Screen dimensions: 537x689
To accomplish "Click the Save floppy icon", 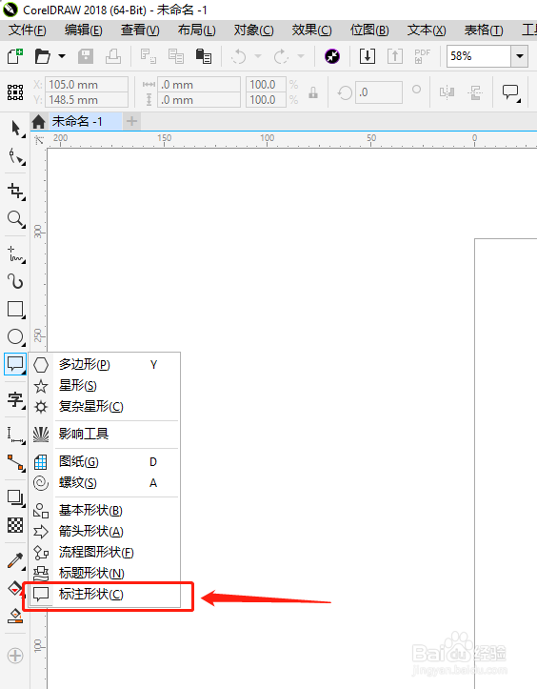I will pos(86,56).
